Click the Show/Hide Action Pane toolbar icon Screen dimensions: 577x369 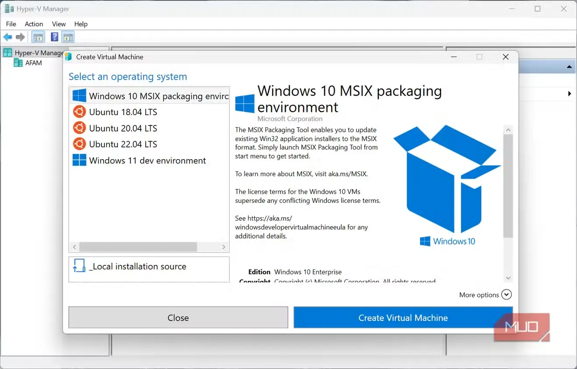click(68, 37)
